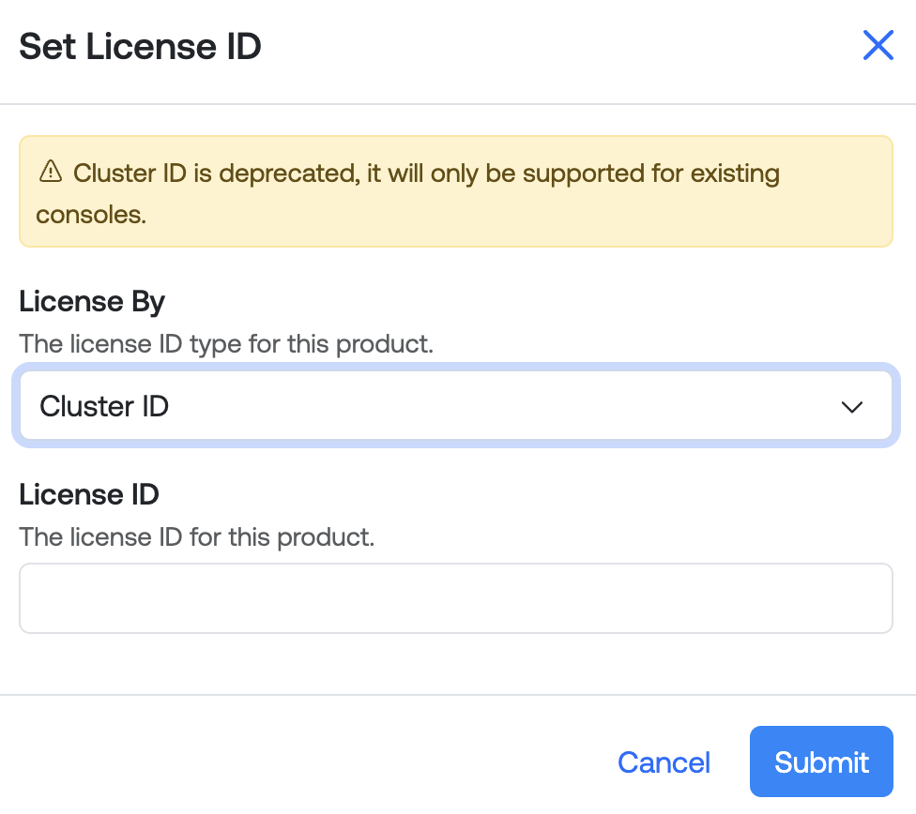916x814 pixels.
Task: Click the blue Submit button
Action: (x=821, y=761)
